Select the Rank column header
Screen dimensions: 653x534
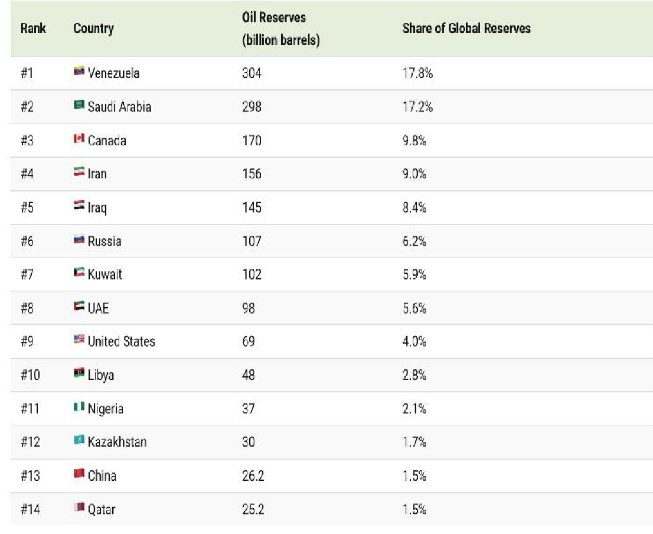click(x=33, y=28)
